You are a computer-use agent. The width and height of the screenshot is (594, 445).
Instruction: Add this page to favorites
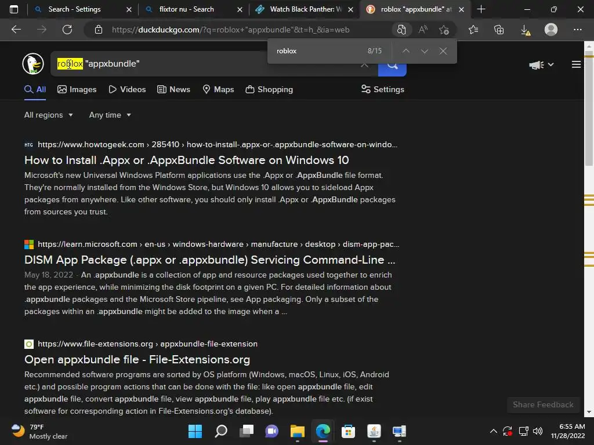[x=444, y=30]
